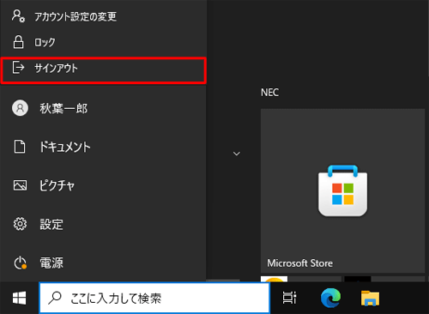The image size is (429, 314).
Task: Click the Windows Start button
Action: 20,299
